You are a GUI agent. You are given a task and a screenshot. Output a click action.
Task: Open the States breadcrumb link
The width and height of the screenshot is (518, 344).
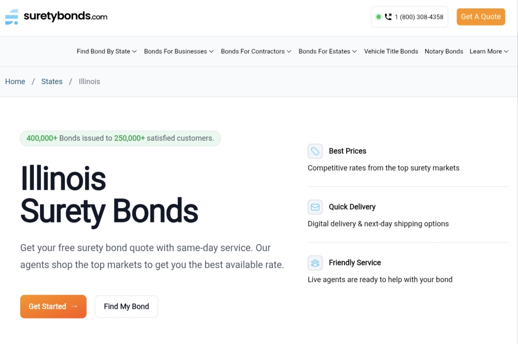point(52,81)
